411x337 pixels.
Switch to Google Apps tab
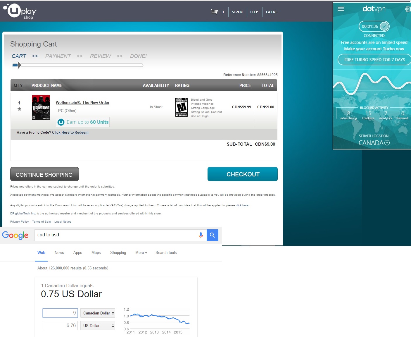pos(77,252)
